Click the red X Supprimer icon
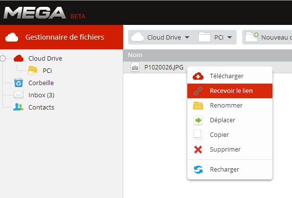Viewport: 292px width, 198px height. 198,150
